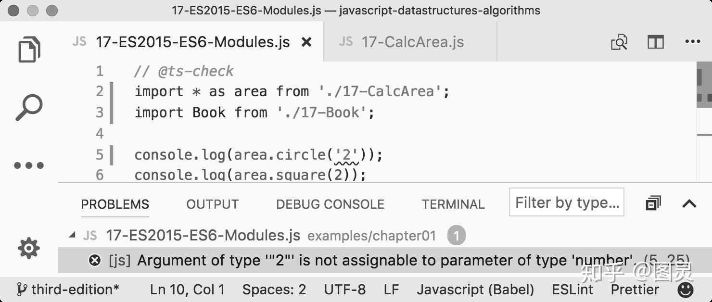The width and height of the screenshot is (712, 302).
Task: Go to line via 'Ln 10, Col 1'
Action: [x=187, y=289]
